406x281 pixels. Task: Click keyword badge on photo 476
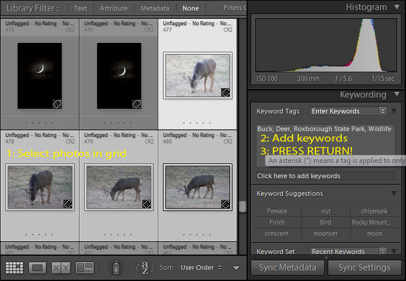(x=137, y=104)
